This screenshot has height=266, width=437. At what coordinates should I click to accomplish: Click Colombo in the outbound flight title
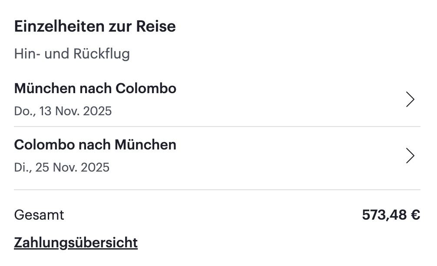pos(146,88)
